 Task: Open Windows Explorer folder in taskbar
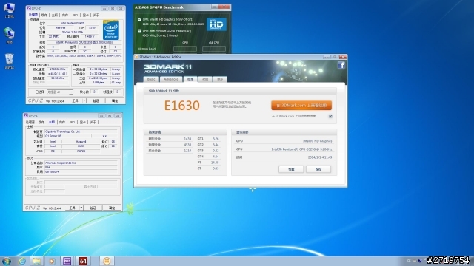(x=36, y=261)
